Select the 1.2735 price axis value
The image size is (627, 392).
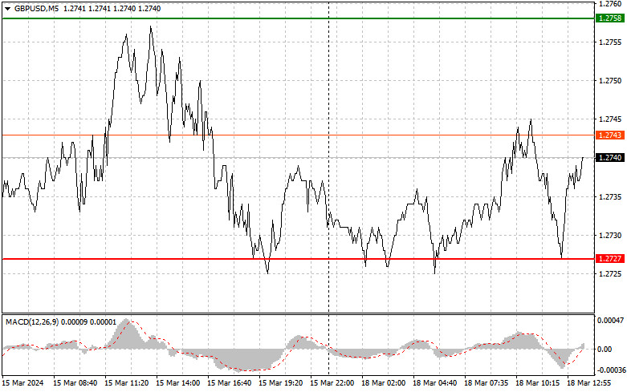610,196
